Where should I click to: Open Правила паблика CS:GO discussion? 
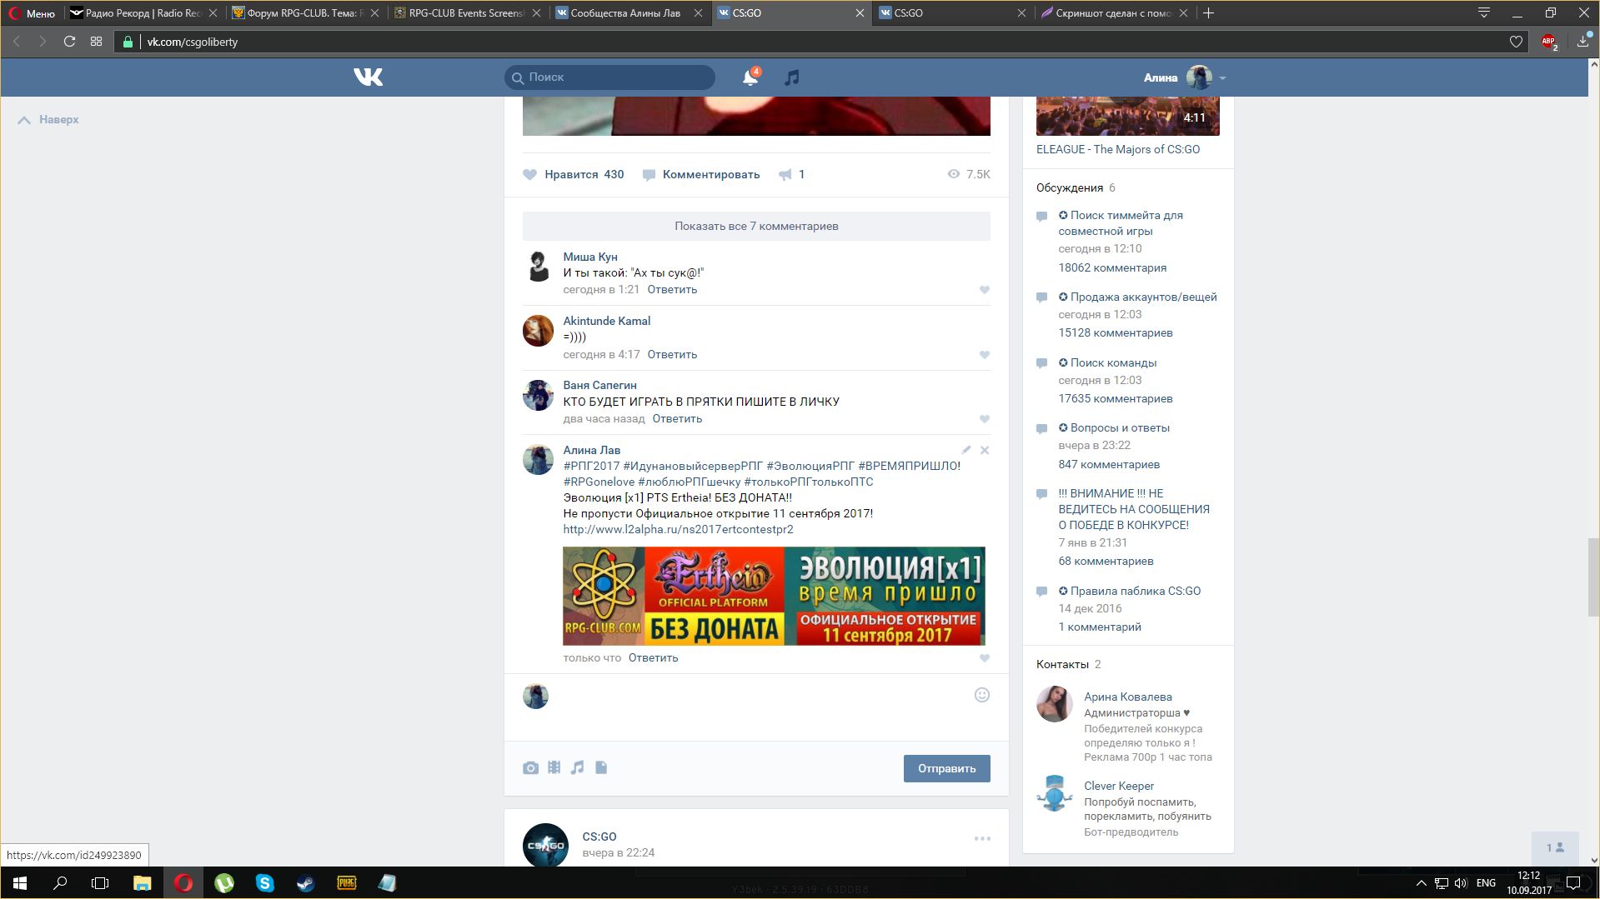(1129, 591)
